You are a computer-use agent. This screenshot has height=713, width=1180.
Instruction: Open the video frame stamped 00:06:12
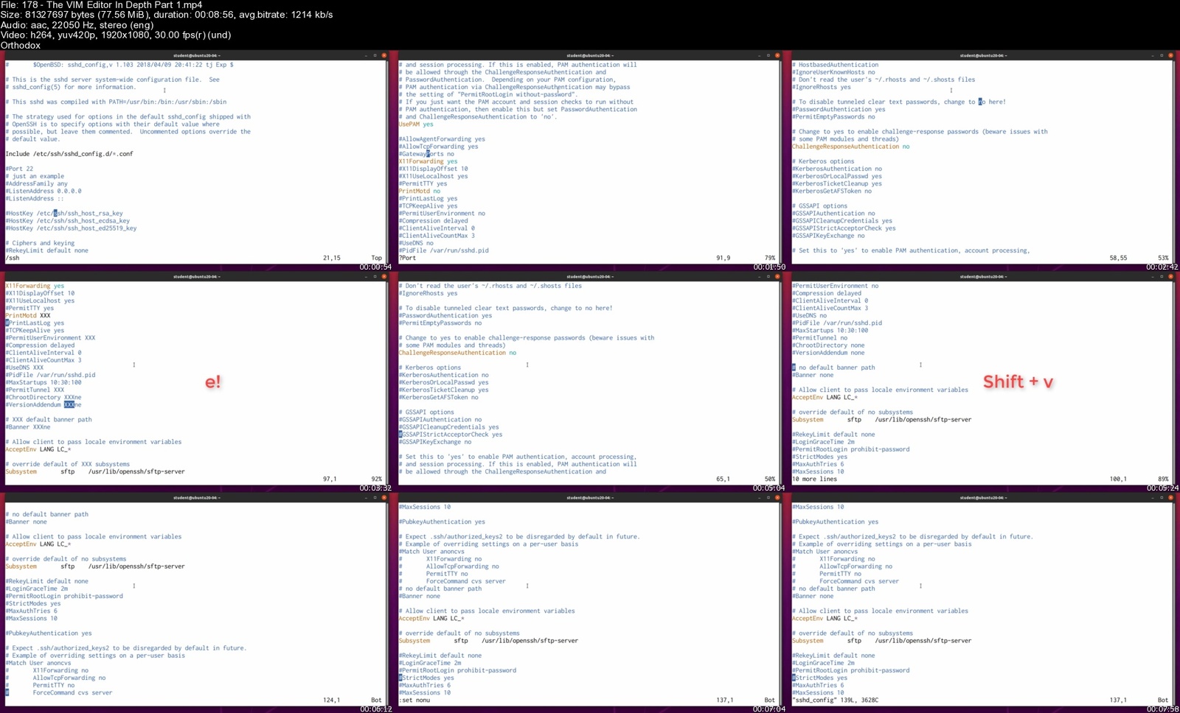pos(196,602)
